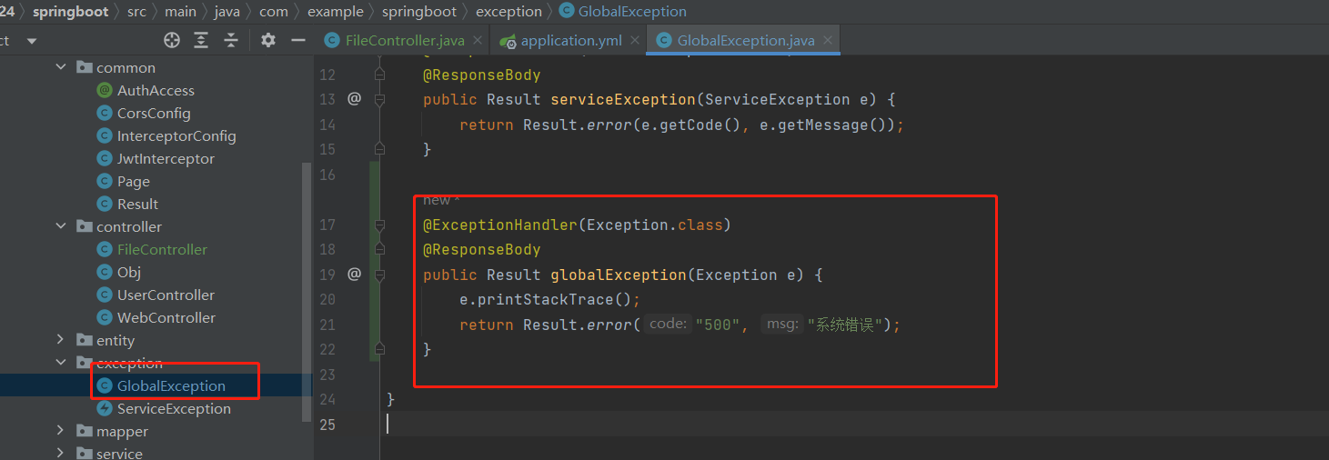Select the mapper folder row

(x=122, y=431)
